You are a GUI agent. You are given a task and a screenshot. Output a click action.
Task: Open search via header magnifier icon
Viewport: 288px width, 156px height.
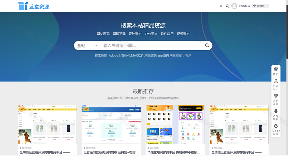click(227, 6)
